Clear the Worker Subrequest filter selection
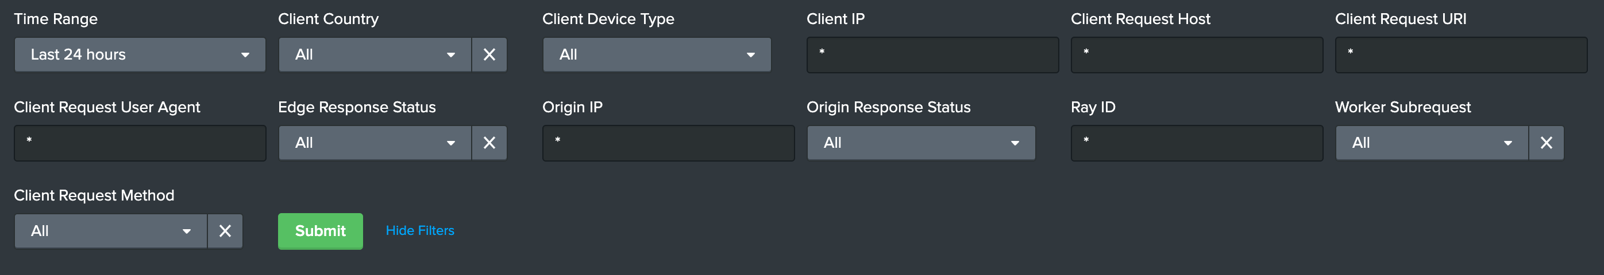This screenshot has height=275, width=1604. [x=1545, y=143]
